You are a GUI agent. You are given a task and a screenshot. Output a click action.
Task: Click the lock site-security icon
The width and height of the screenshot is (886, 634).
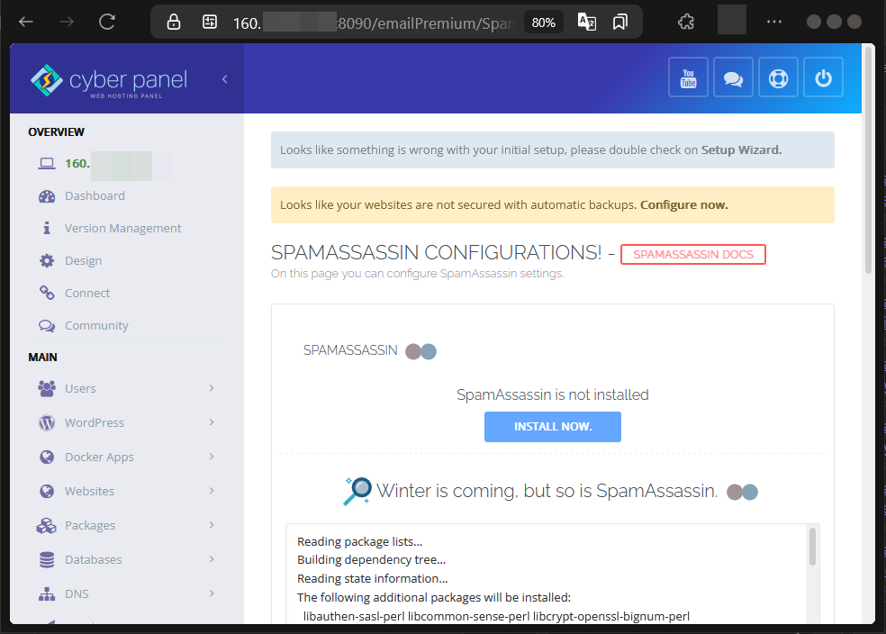[174, 22]
